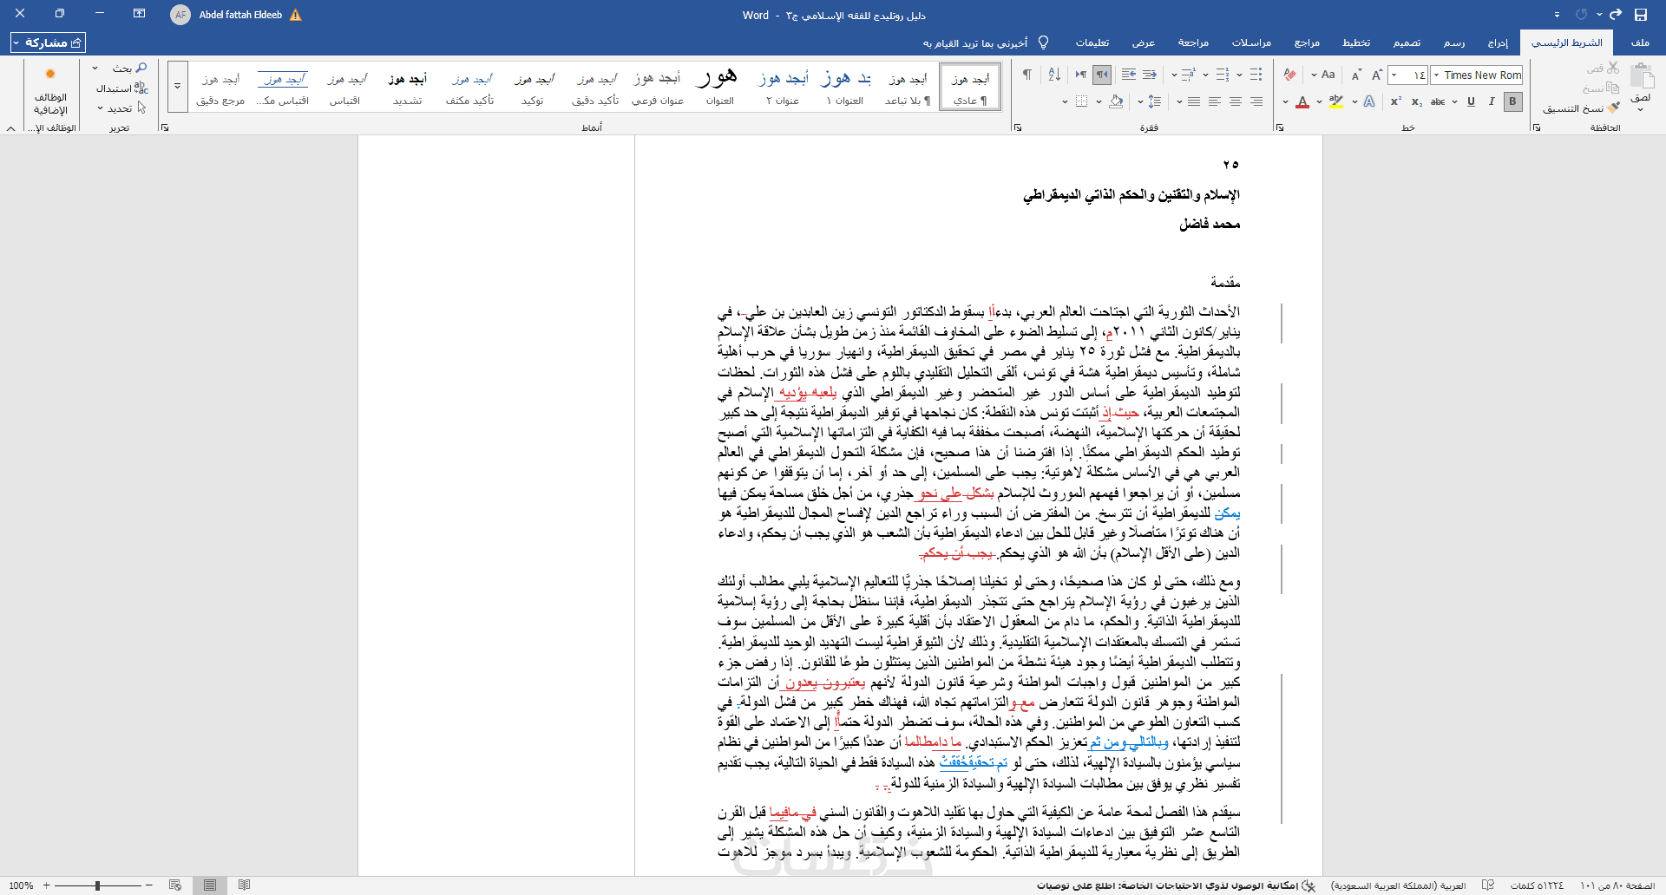The image size is (1666, 895).
Task: Open the File (ملف) tab
Action: click(1640, 42)
